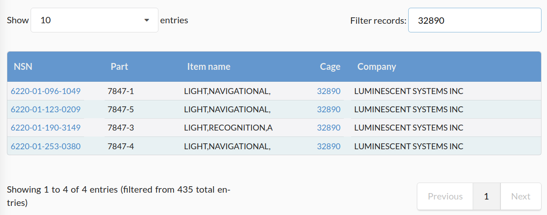The height and width of the screenshot is (215, 547).
Task: Click the dropdown arrow beside 10
Action: click(147, 21)
